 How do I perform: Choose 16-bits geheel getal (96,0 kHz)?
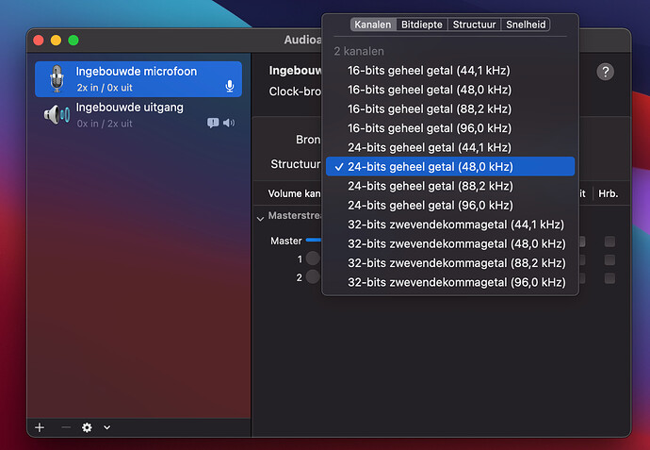click(x=450, y=128)
